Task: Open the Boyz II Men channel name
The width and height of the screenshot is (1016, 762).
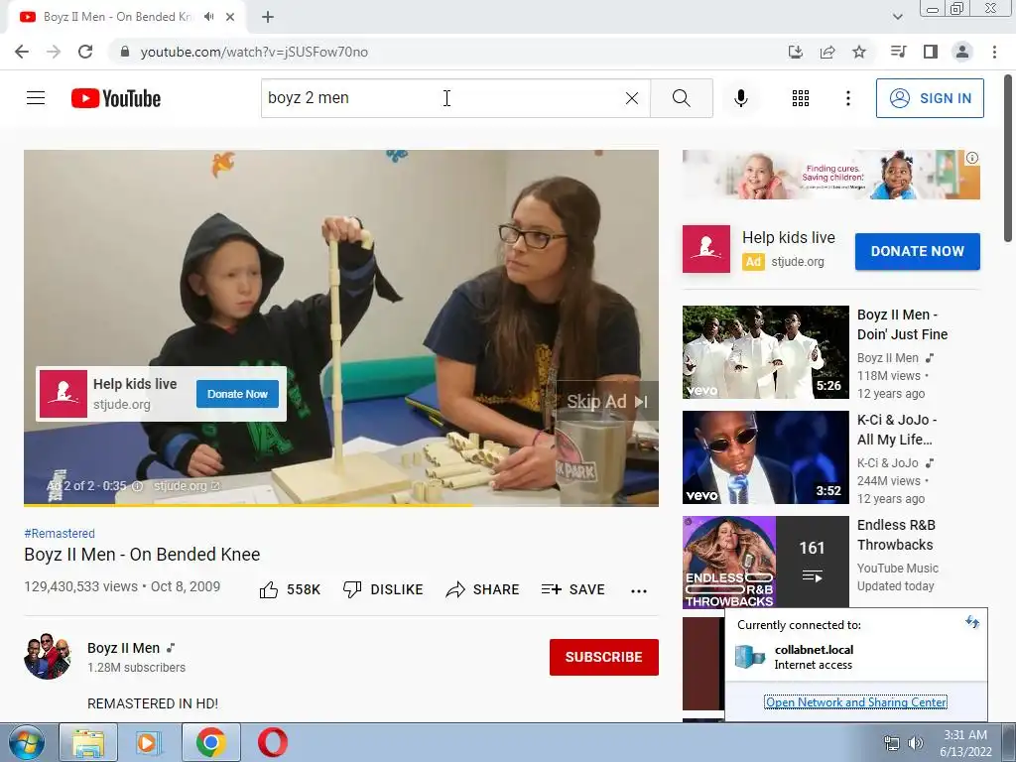Action: point(123,648)
